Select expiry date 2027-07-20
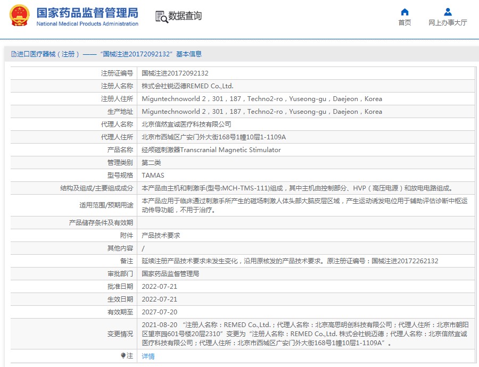The height and width of the screenshot is (367, 479). tap(160, 312)
